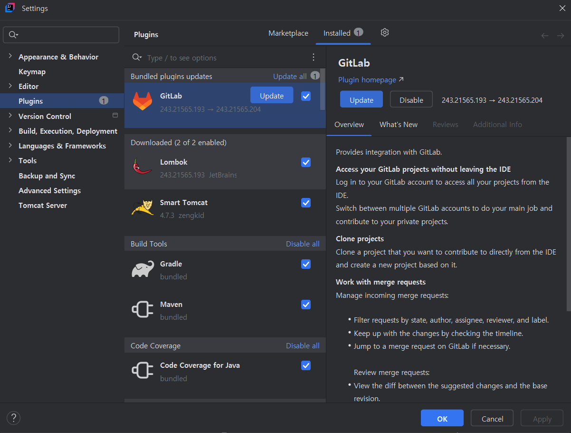Click the Cancel button
Image resolution: width=571 pixels, height=433 pixels.
click(x=492, y=418)
